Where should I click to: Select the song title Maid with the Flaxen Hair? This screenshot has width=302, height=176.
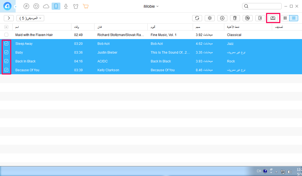pyautogui.click(x=34, y=35)
